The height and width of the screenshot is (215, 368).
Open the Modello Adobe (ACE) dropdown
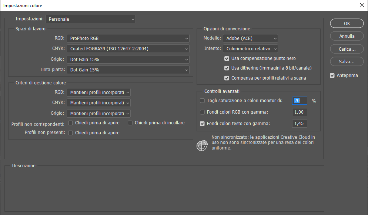click(250, 38)
